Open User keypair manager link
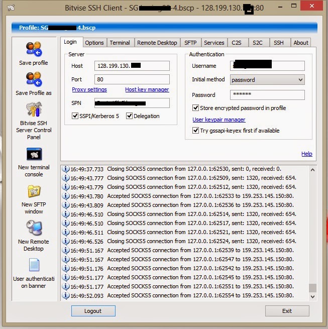The height and width of the screenshot is (329, 328). coord(219,120)
